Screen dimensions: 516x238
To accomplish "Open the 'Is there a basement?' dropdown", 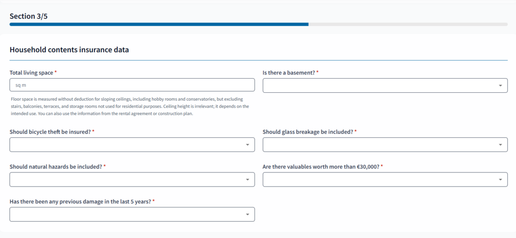I will pos(380,85).
